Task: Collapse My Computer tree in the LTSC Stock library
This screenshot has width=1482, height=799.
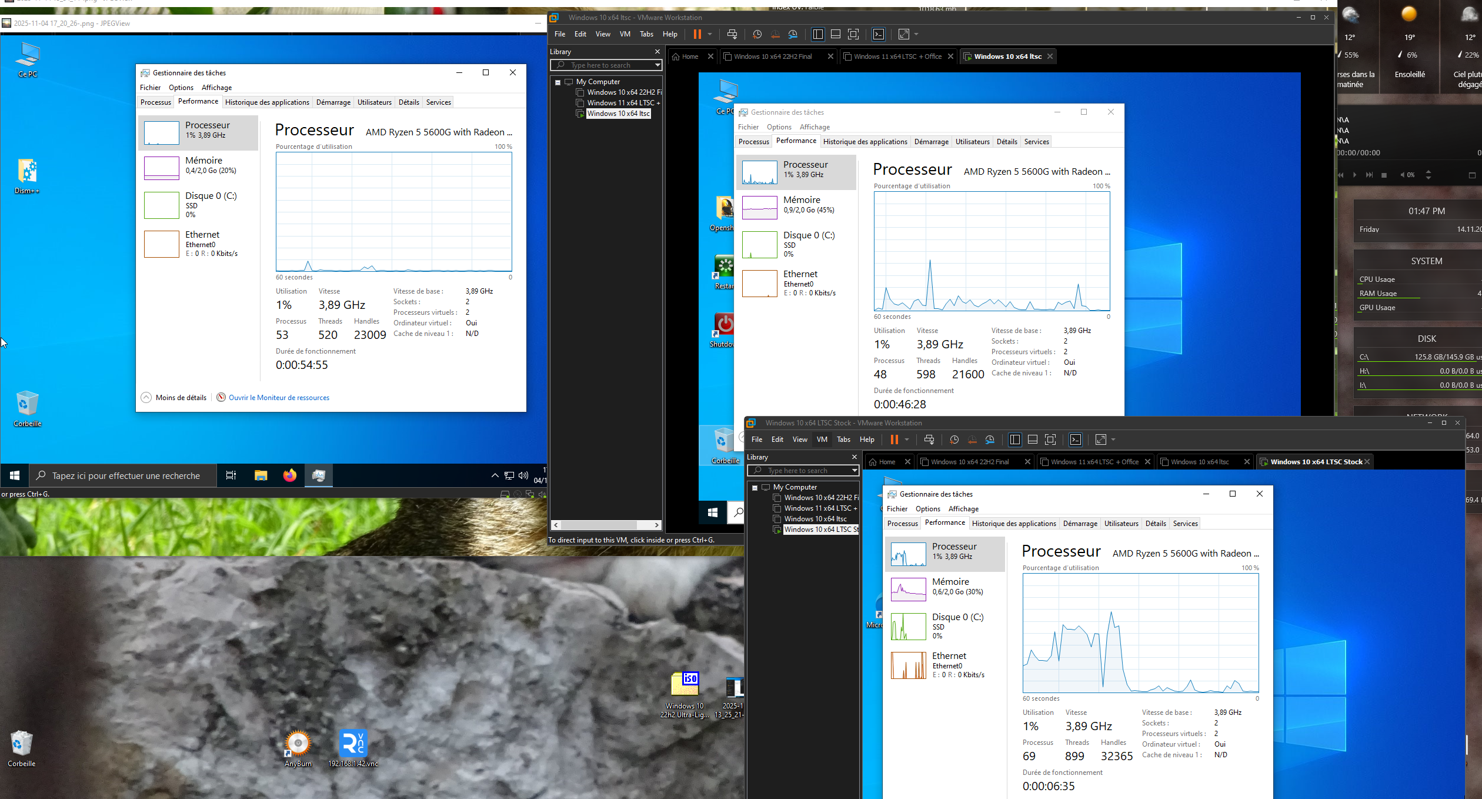Action: [x=755, y=488]
